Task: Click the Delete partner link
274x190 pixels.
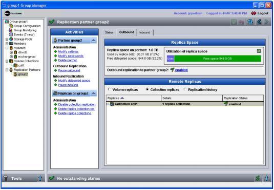Action: pos(68,60)
